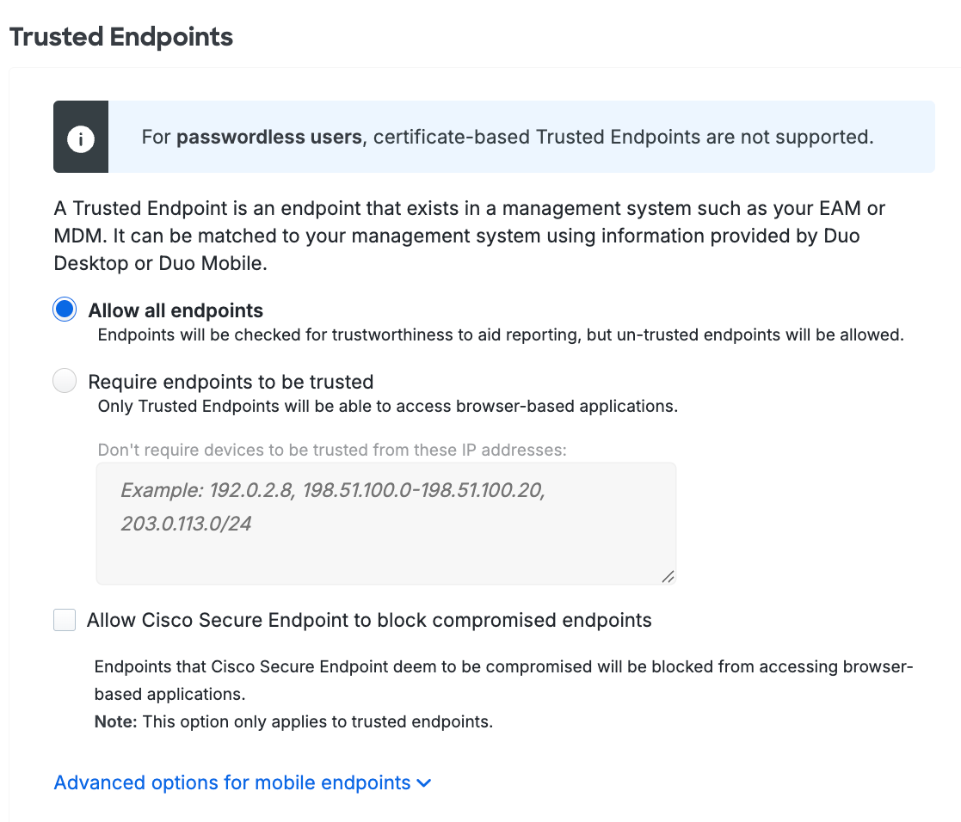Click the chevron beside Advanced options link

[422, 783]
